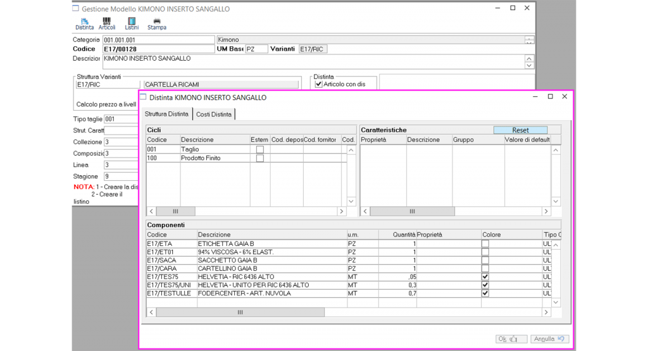The image size is (648, 351).
Task: Click the Componenti horizontal scrollbar thumb
Action: pyautogui.click(x=240, y=312)
